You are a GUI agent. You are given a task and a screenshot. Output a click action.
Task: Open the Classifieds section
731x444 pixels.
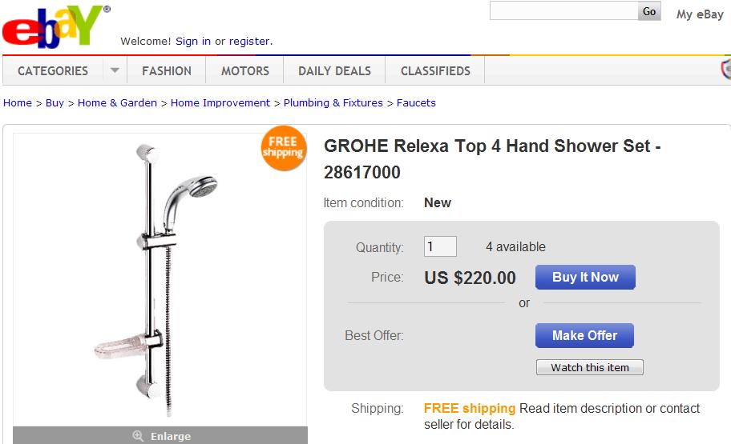click(435, 70)
